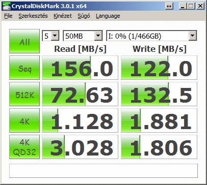Minimize the CrystalDiskMark window

183,6
